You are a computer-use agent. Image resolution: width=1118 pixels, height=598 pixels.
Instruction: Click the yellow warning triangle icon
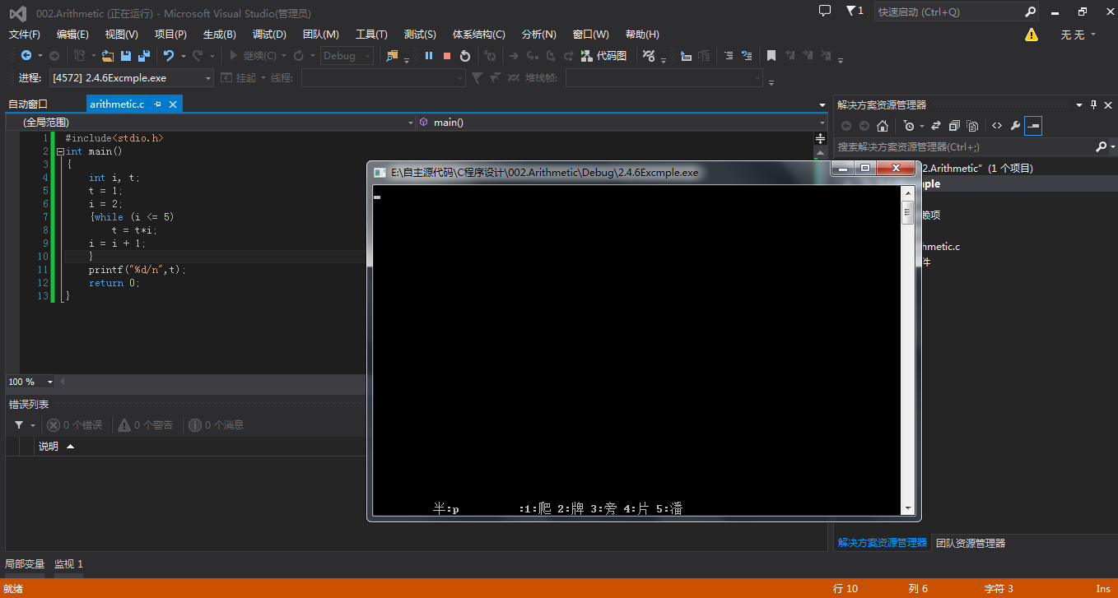[x=1032, y=35]
